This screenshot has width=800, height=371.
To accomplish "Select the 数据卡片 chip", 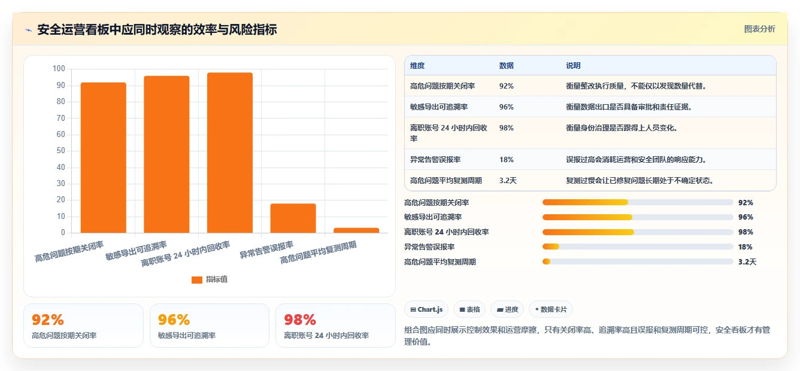I will point(550,309).
